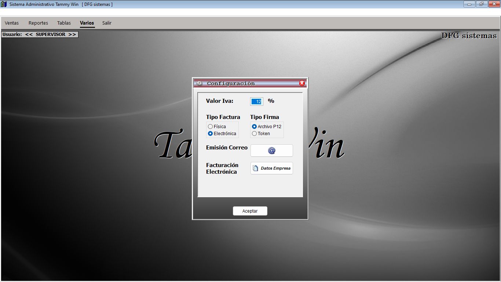This screenshot has height=282, width=501.
Task: Open the Varios menu
Action: coord(87,23)
